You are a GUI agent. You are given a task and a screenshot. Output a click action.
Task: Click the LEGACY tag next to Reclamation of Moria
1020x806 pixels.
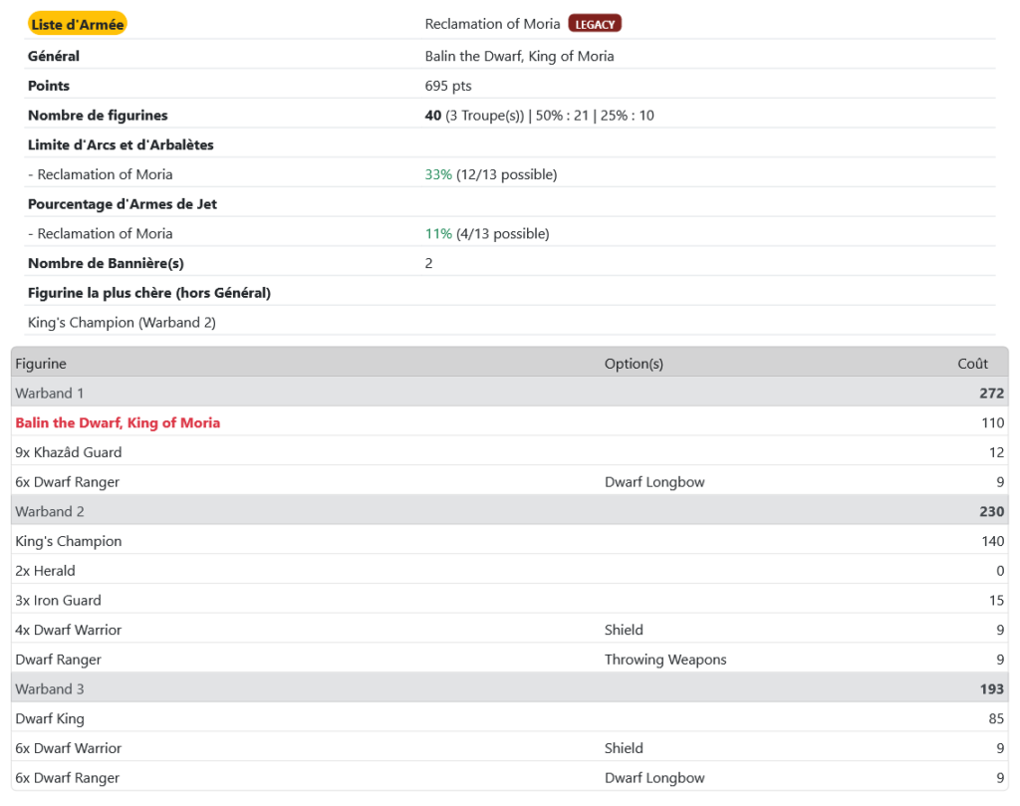coord(595,24)
